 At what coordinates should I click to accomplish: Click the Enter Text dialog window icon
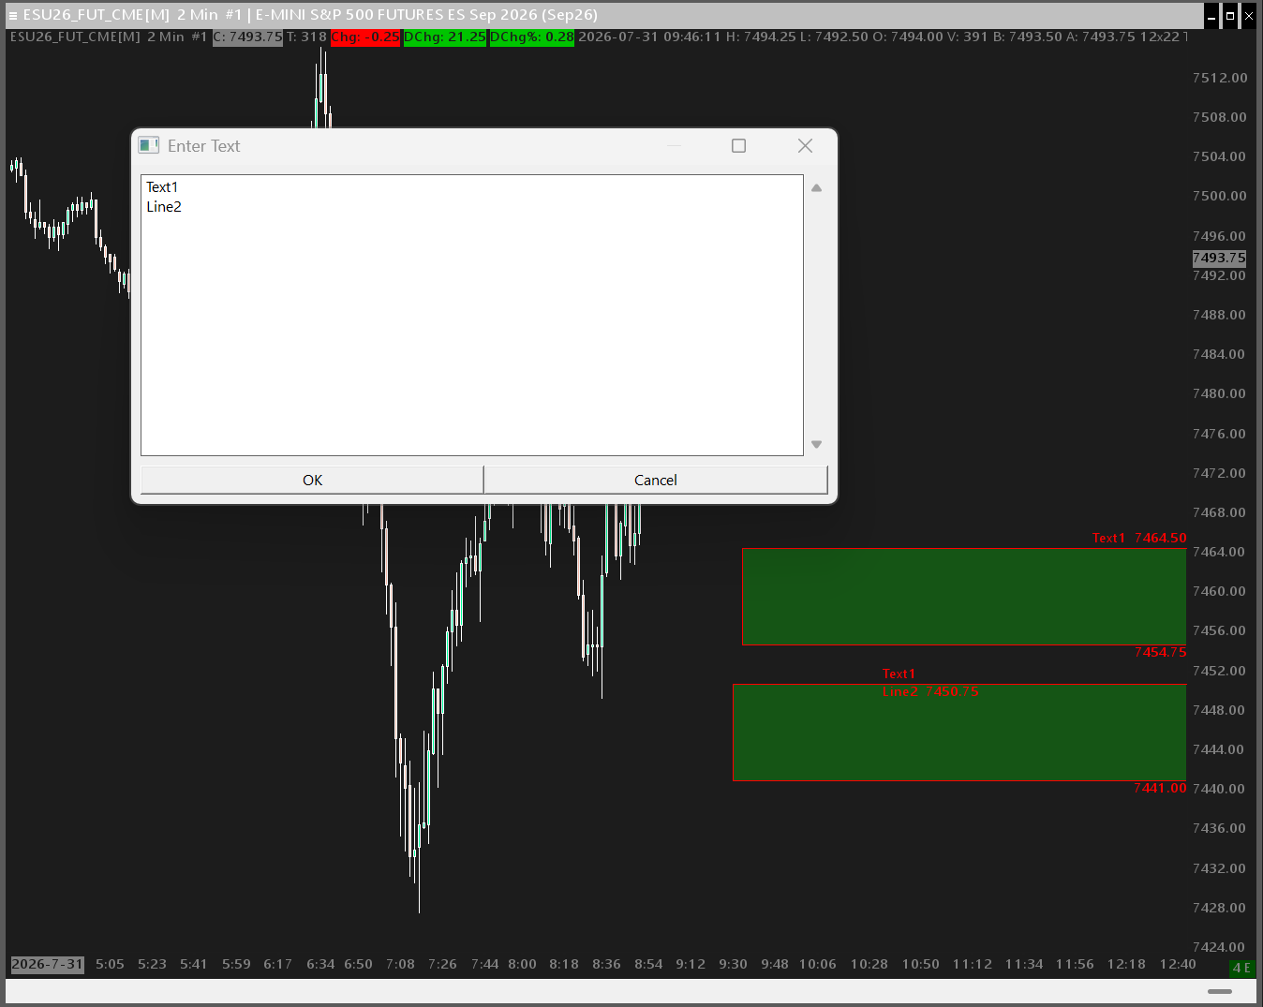coord(149,145)
